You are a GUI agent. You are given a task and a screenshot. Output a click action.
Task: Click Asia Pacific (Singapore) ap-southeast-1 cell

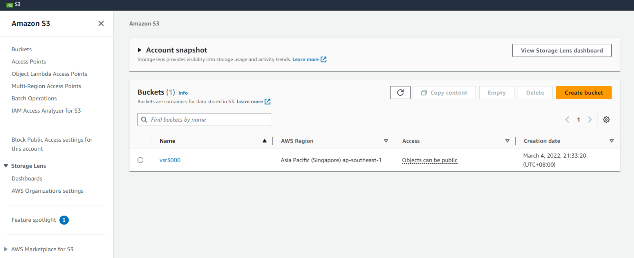pyautogui.click(x=331, y=160)
